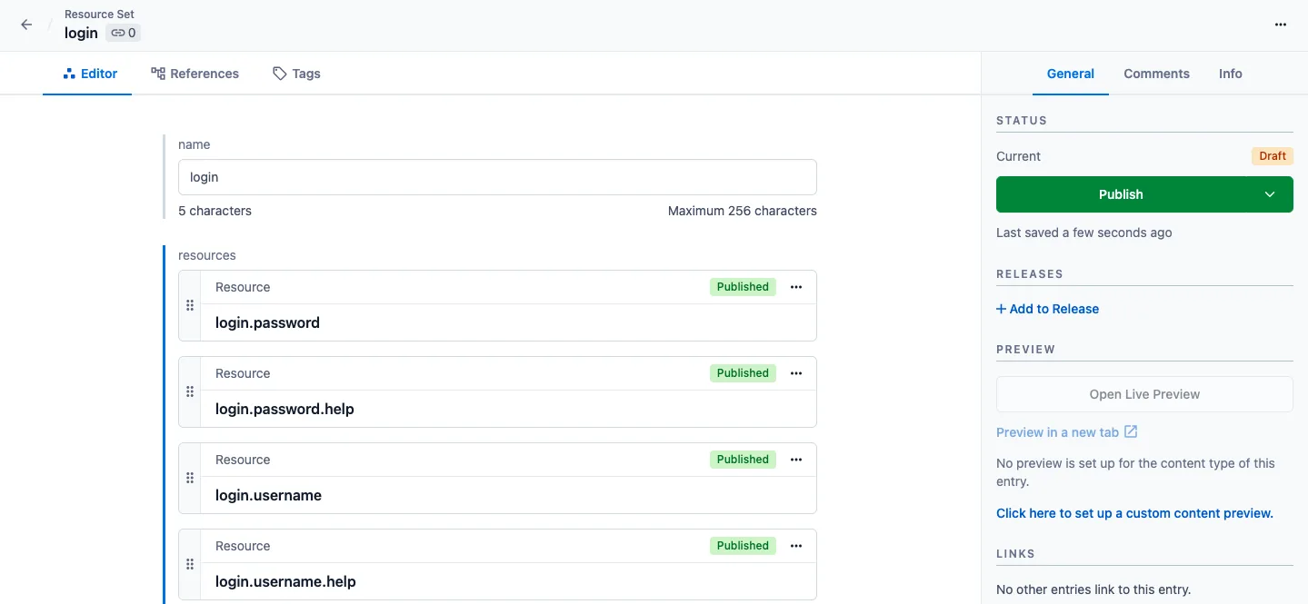Click the Published badge on login.username.help
Screen dimensions: 1308x604
pos(743,546)
